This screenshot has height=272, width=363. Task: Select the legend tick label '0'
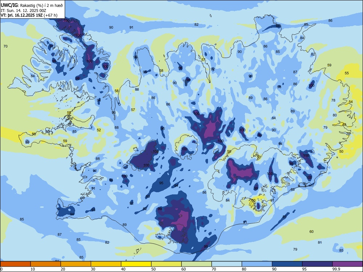click(x=1, y=269)
